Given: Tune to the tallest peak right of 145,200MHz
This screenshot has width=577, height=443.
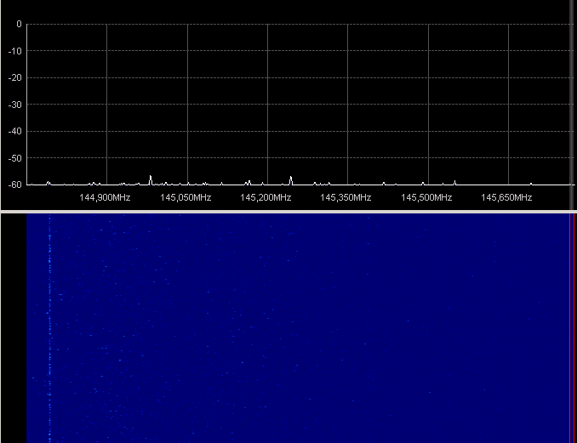Looking at the screenshot, I should (x=291, y=179).
